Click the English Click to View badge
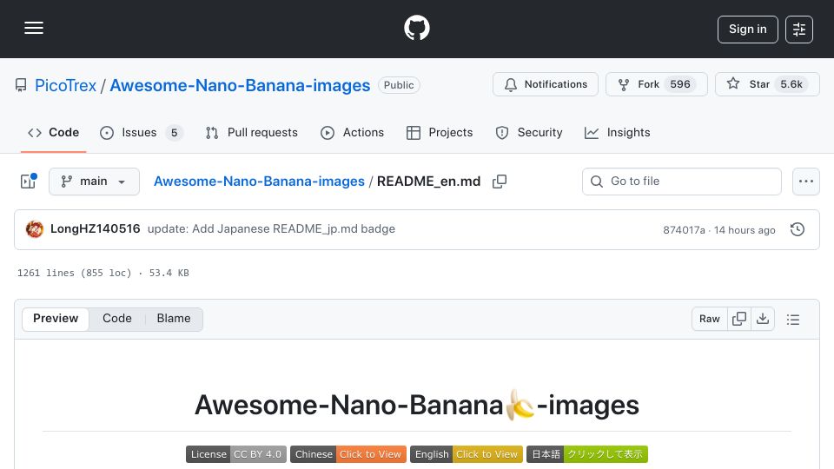Image resolution: width=834 pixels, height=469 pixels. (x=467, y=454)
